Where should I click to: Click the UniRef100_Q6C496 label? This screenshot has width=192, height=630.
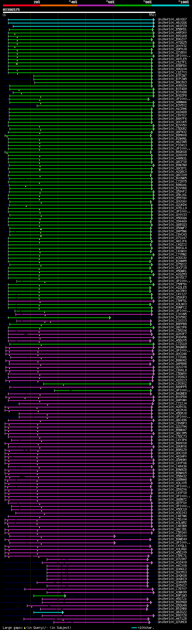[172, 420]
